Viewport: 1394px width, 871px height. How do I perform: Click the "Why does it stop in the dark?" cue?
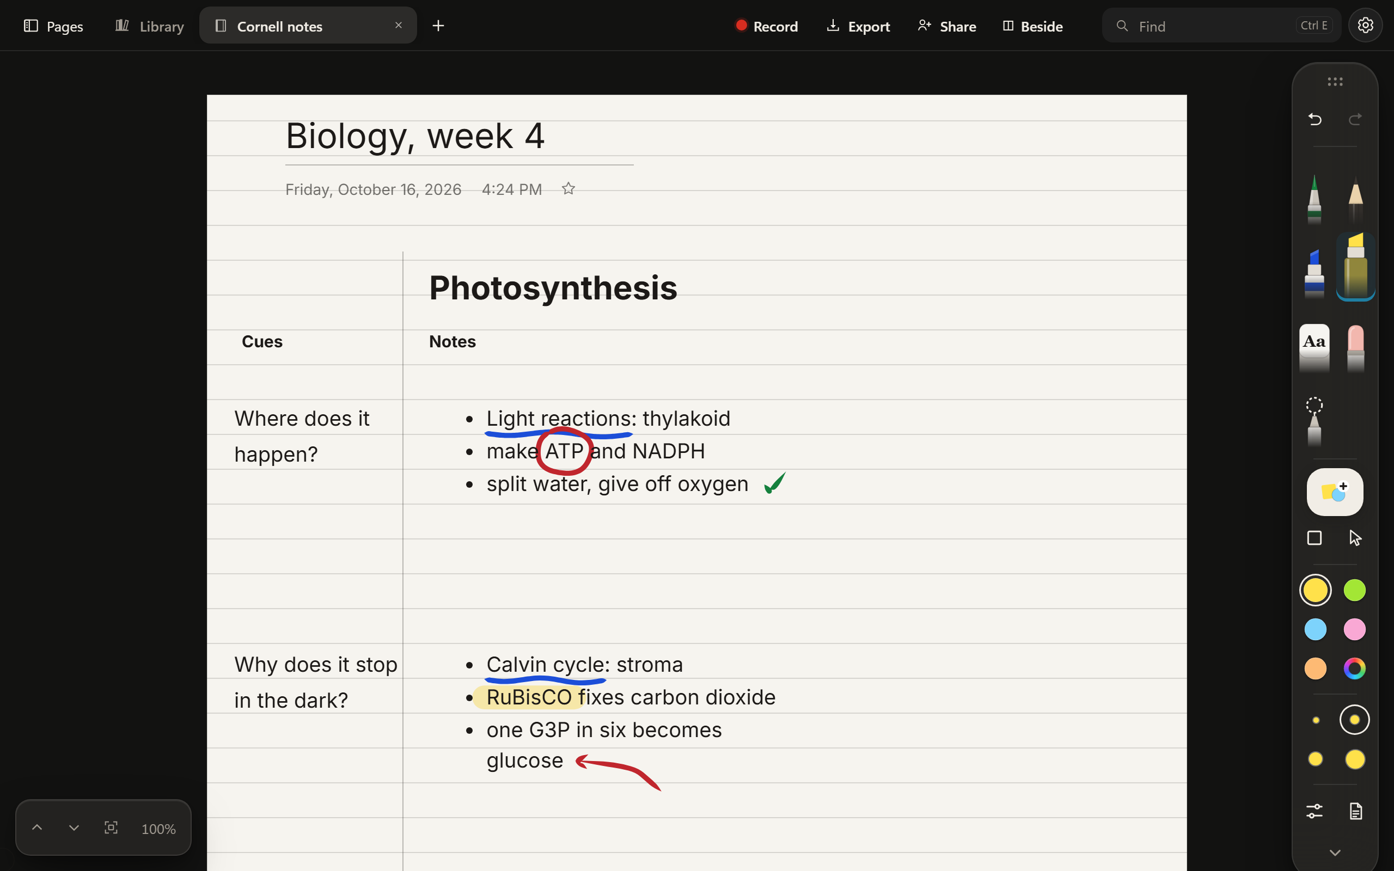(x=316, y=683)
